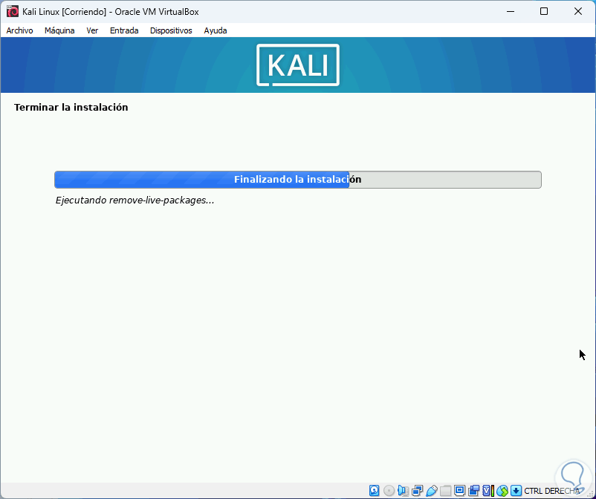
Task: Open the display settings status icon
Action: click(x=459, y=490)
